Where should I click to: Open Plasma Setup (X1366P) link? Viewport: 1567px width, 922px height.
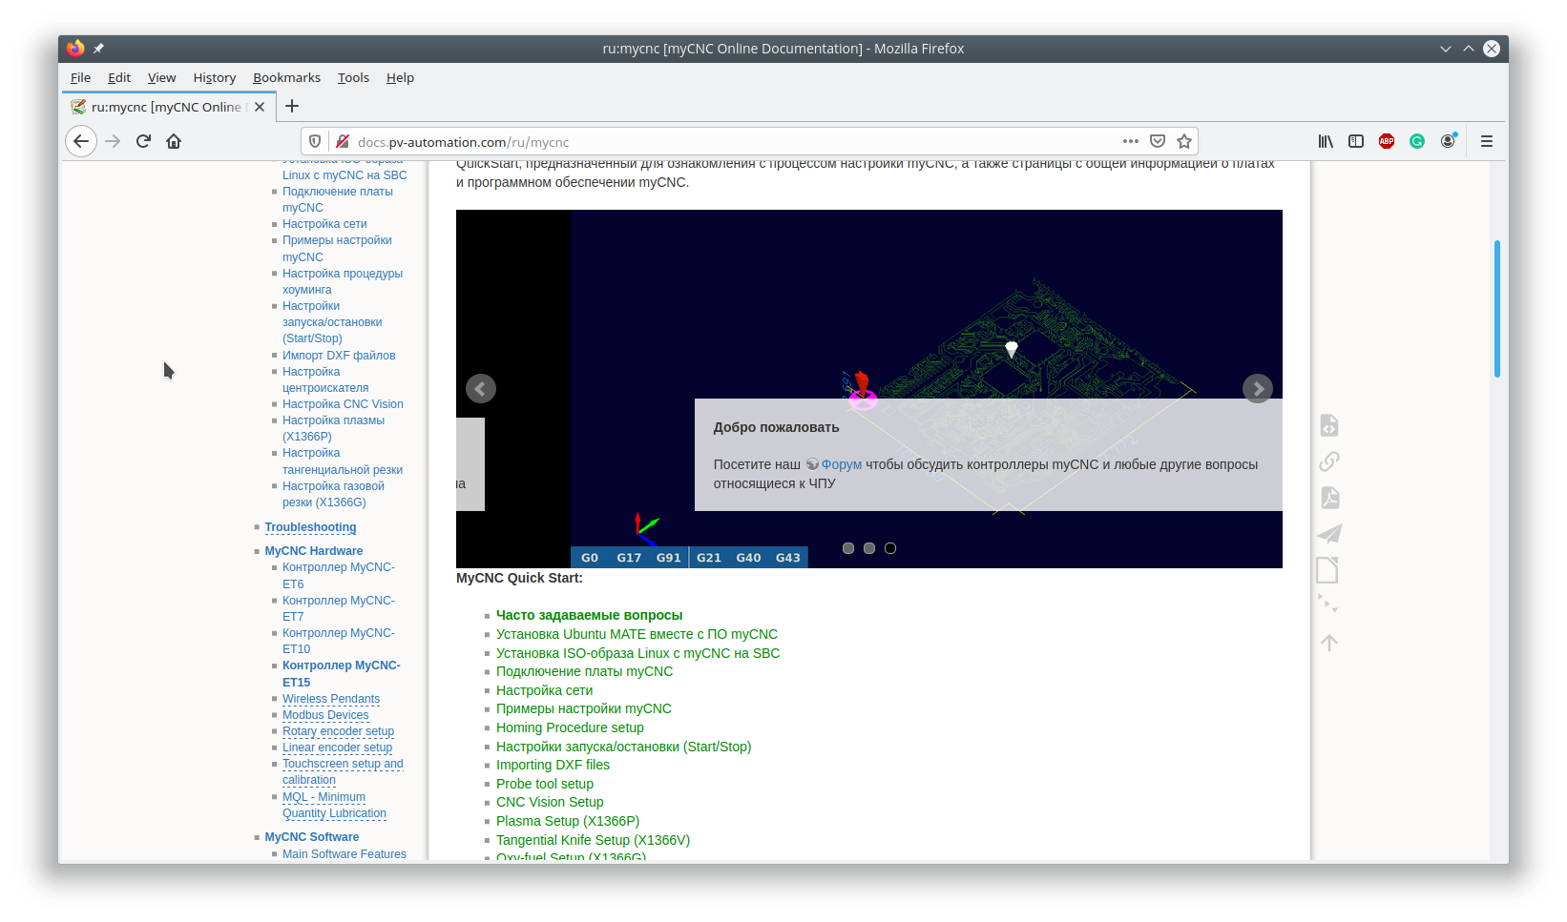pyautogui.click(x=568, y=821)
